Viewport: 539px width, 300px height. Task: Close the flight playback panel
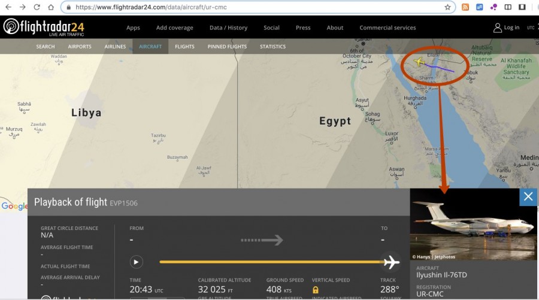tap(528, 197)
